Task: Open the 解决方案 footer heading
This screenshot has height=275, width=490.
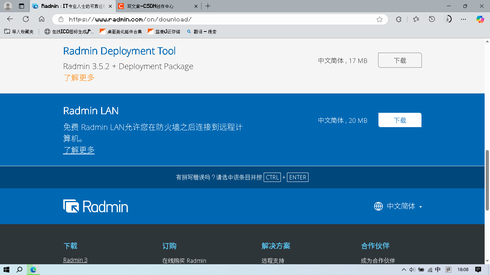Action: [x=276, y=246]
